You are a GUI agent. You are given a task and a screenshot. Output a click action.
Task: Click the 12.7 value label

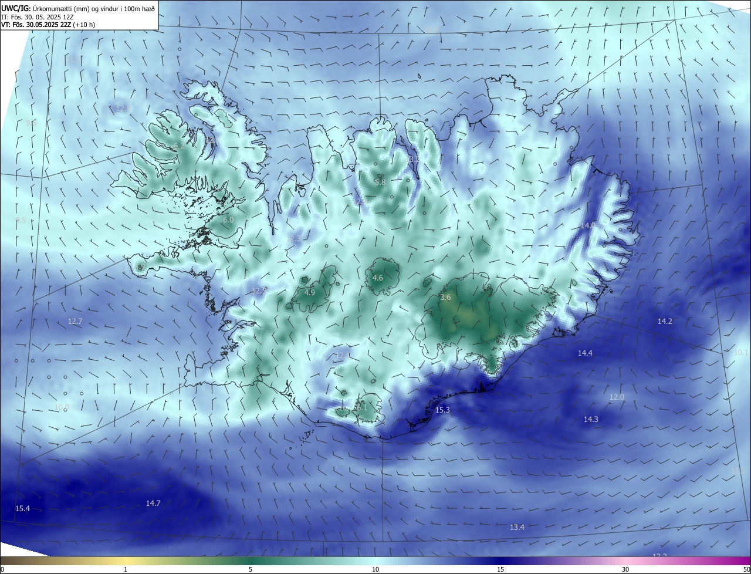click(x=75, y=321)
